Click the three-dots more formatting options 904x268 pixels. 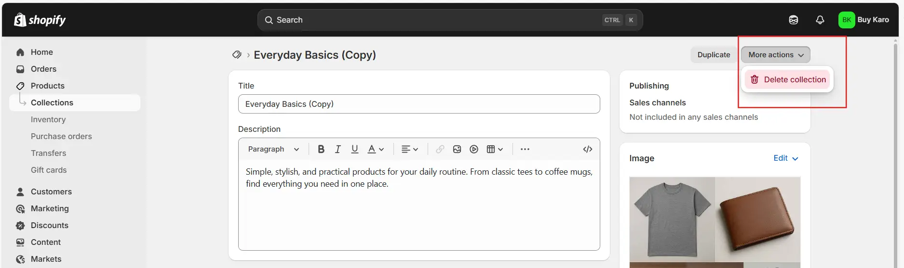pos(525,149)
